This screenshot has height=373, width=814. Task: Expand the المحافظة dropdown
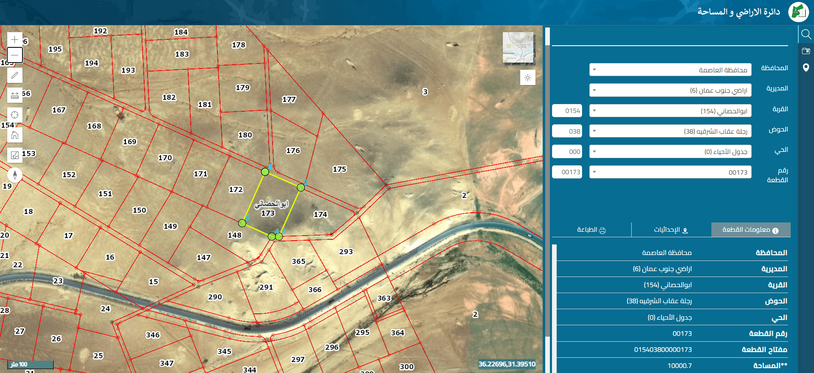coord(670,70)
